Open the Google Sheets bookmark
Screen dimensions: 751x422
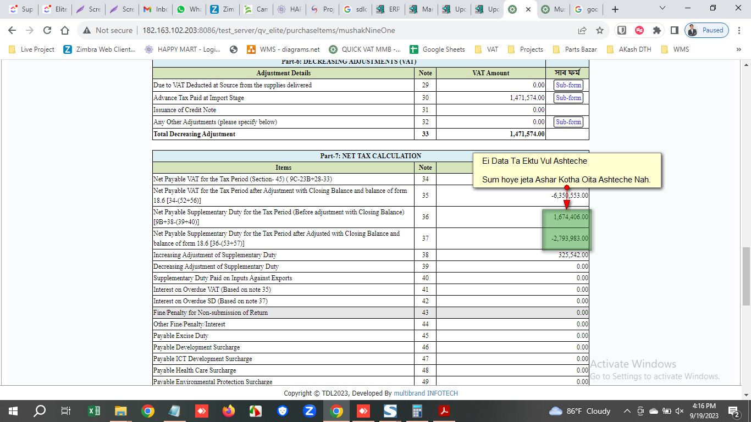(x=437, y=49)
